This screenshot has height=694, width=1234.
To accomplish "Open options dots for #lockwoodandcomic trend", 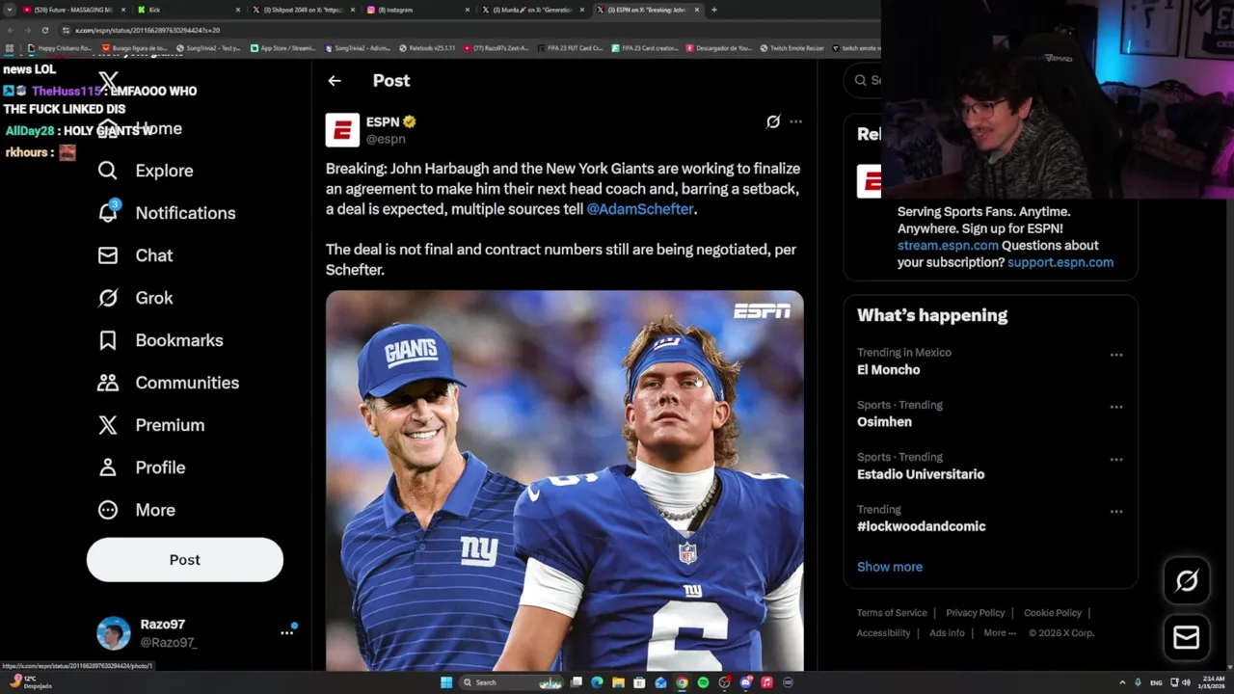I will pyautogui.click(x=1116, y=511).
